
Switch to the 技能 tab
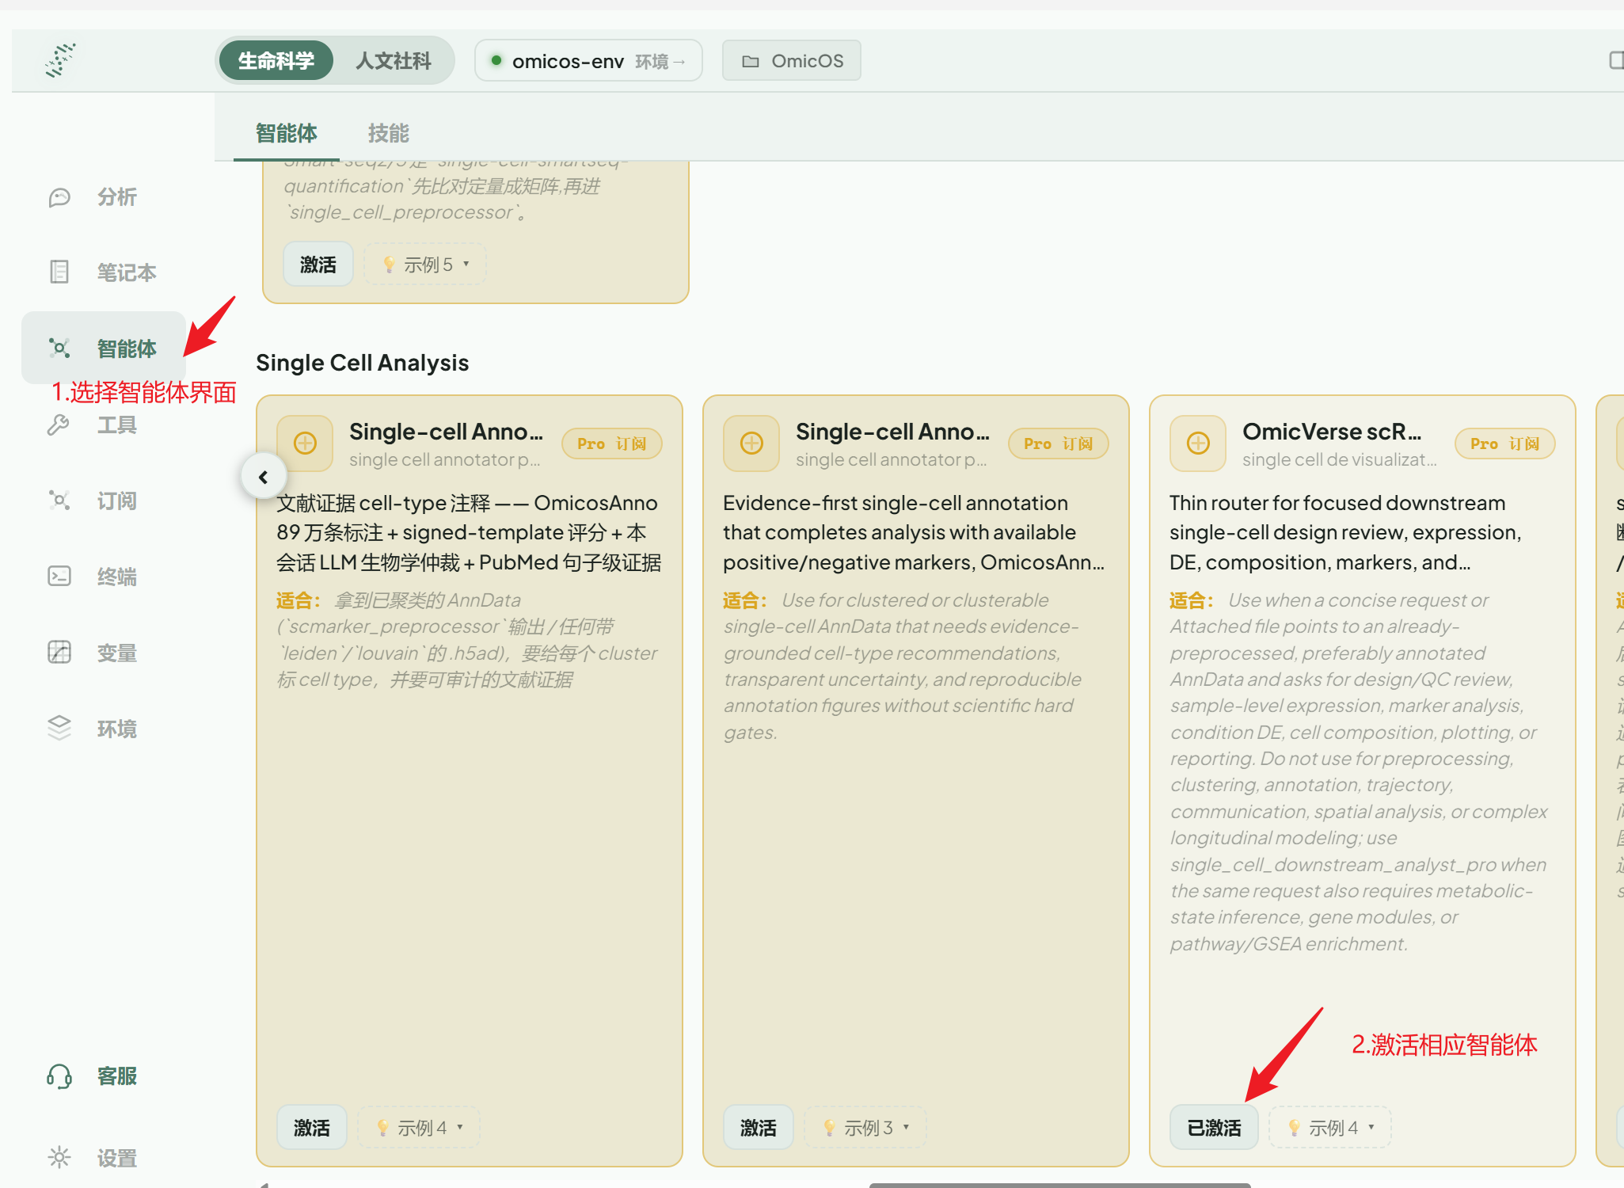[388, 133]
